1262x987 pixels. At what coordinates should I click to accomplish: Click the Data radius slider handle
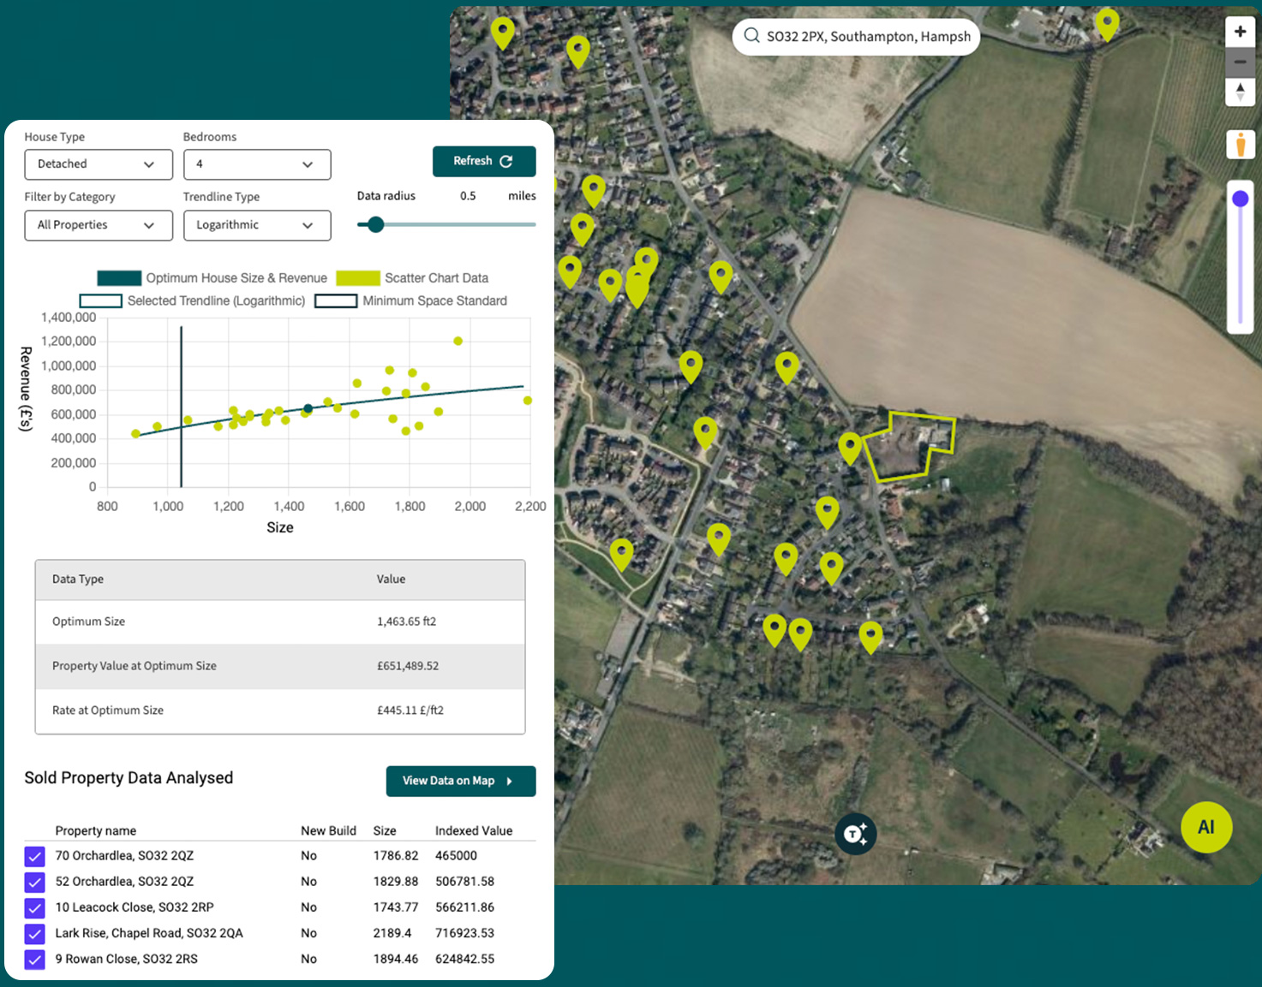(x=375, y=224)
